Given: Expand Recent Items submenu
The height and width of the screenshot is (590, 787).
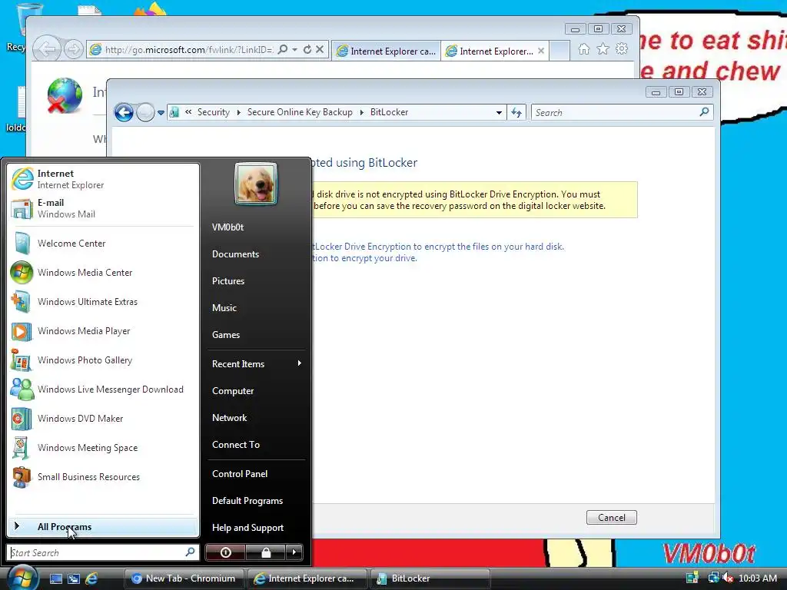Looking at the screenshot, I should coord(256,363).
